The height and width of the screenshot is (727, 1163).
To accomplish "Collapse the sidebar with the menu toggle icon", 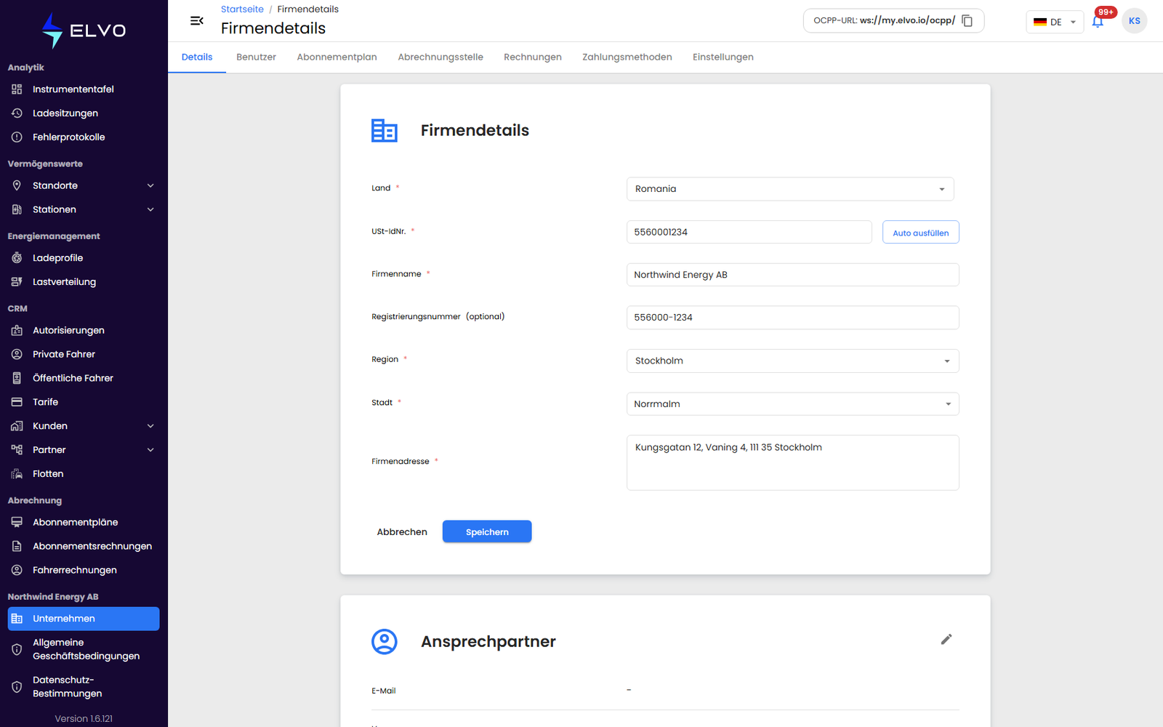I will click(196, 21).
